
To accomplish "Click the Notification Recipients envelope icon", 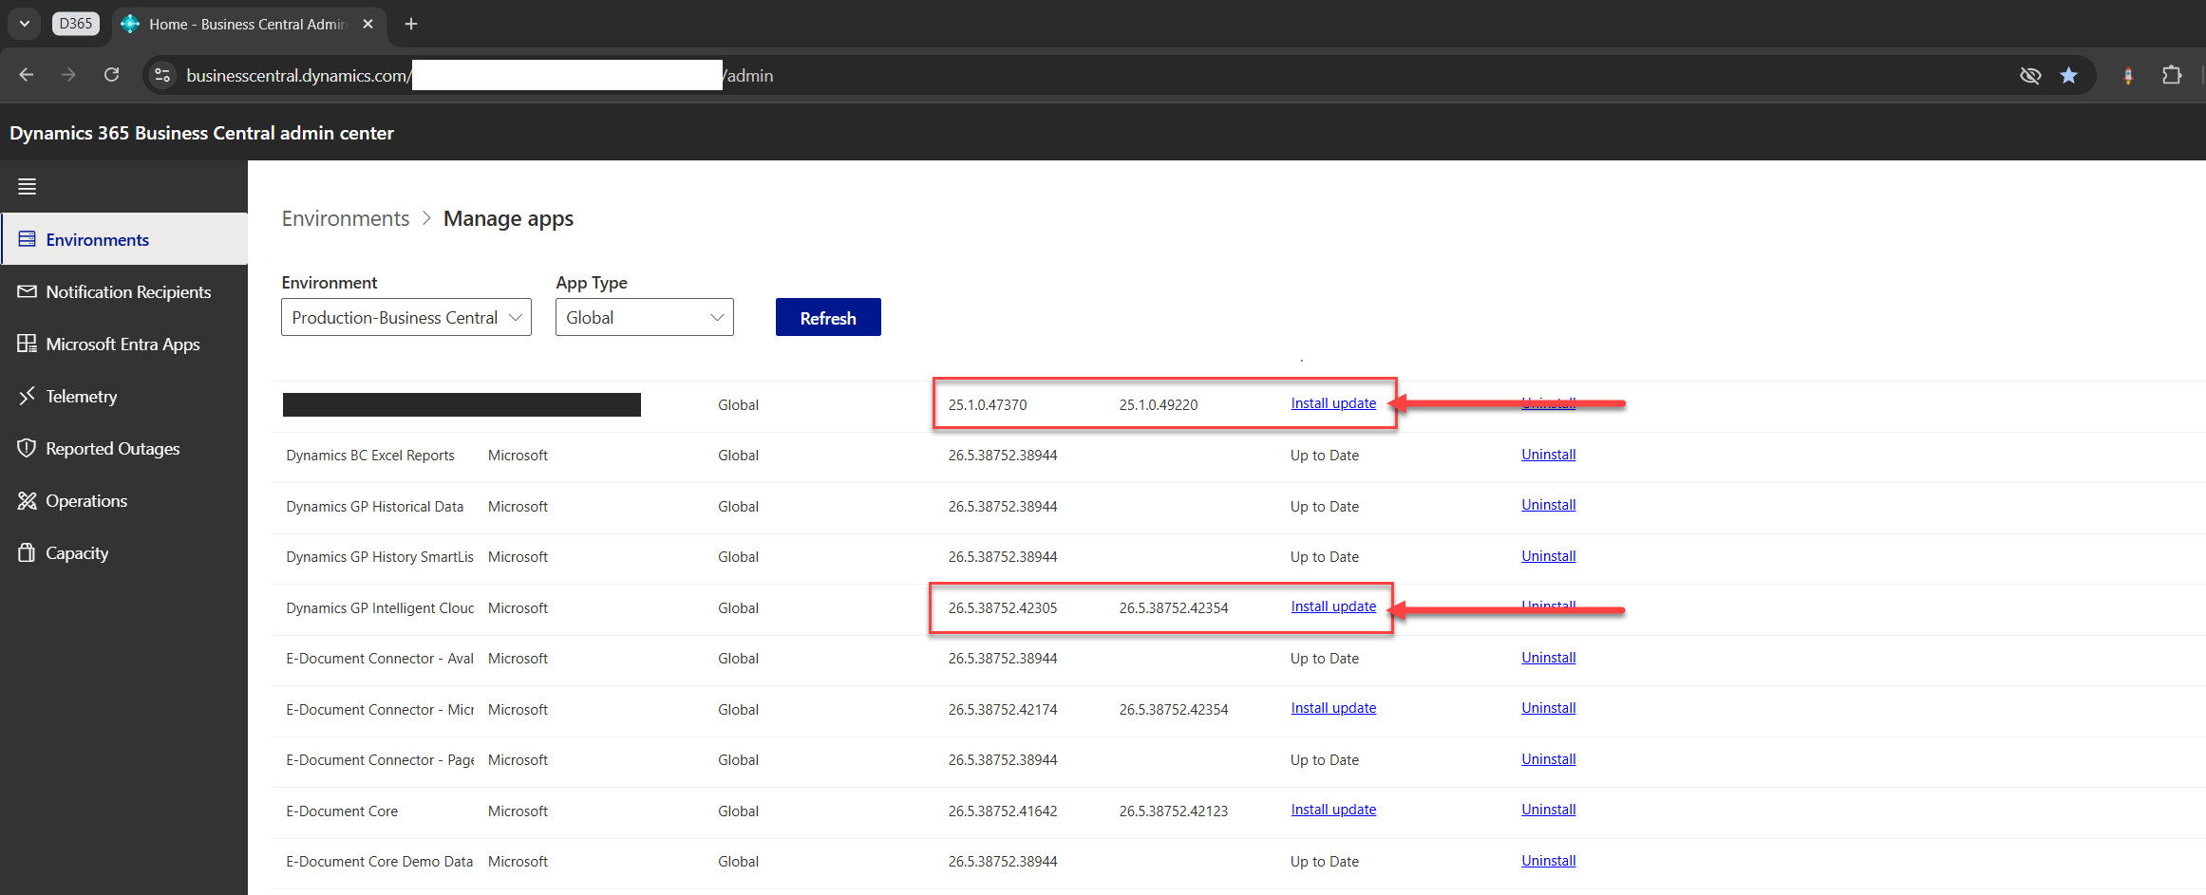I will (27, 291).
